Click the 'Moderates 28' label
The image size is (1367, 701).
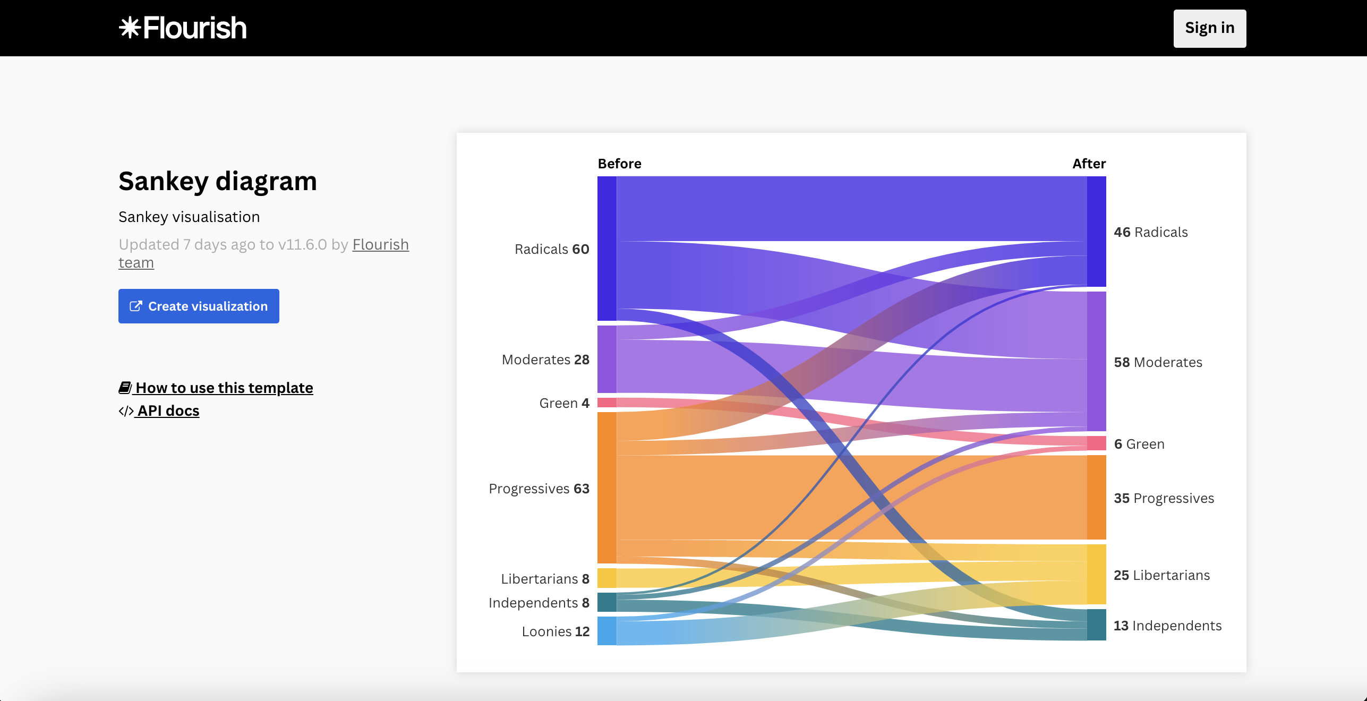point(545,360)
